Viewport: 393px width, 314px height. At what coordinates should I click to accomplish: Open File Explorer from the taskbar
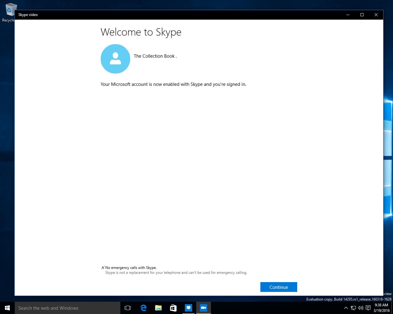pyautogui.click(x=158, y=308)
